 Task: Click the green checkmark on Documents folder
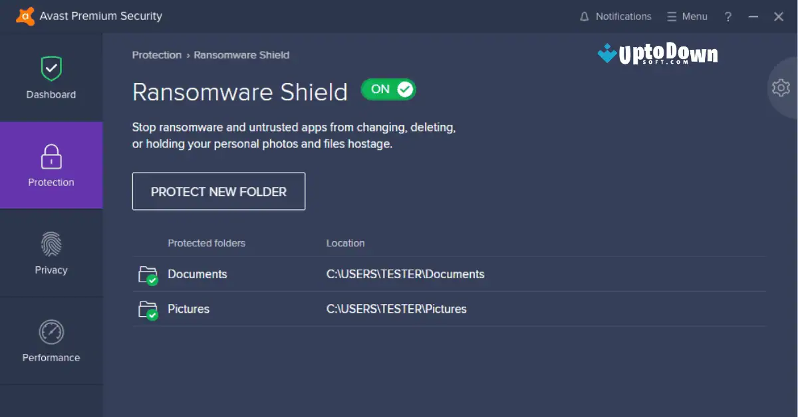(153, 280)
